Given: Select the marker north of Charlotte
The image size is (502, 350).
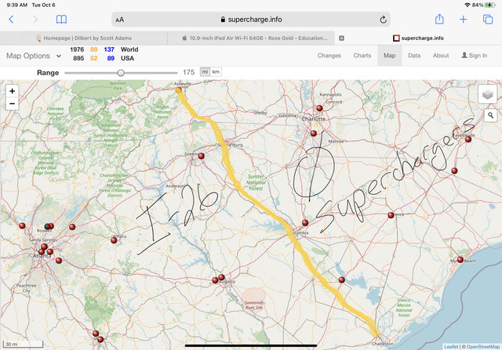Looking at the screenshot, I should (x=319, y=108).
